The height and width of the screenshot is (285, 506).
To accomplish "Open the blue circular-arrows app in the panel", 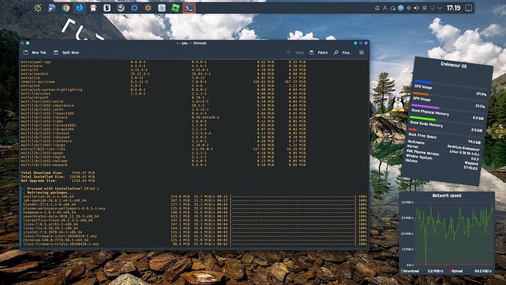I will tap(134, 8).
